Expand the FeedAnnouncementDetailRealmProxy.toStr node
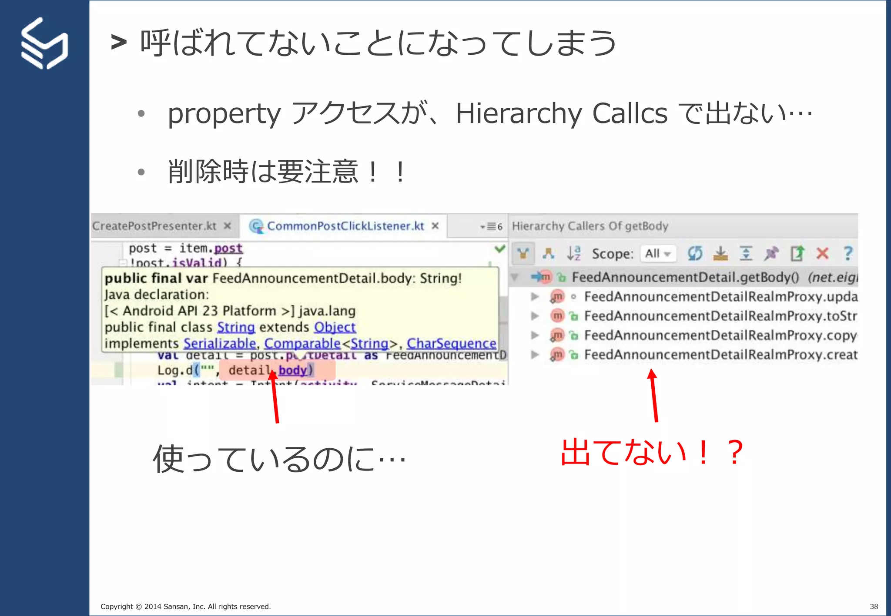 pyautogui.click(x=535, y=316)
